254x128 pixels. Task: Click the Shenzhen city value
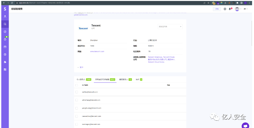[x=94, y=40]
